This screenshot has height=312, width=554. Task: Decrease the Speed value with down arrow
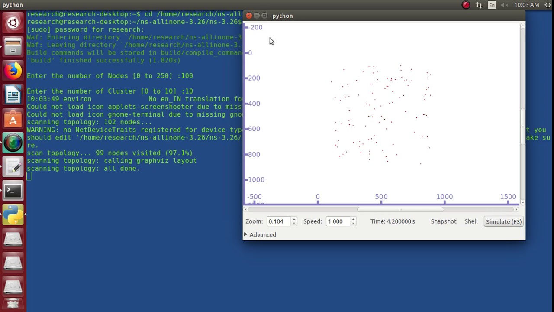(x=353, y=224)
